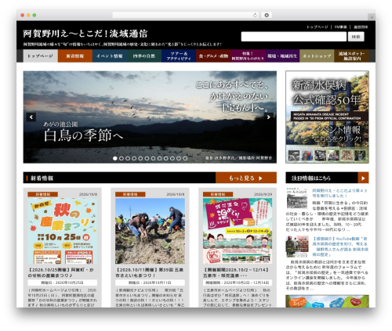Advance carousel with the next arrow

tap(268, 117)
